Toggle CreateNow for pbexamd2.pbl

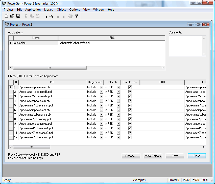130,96
